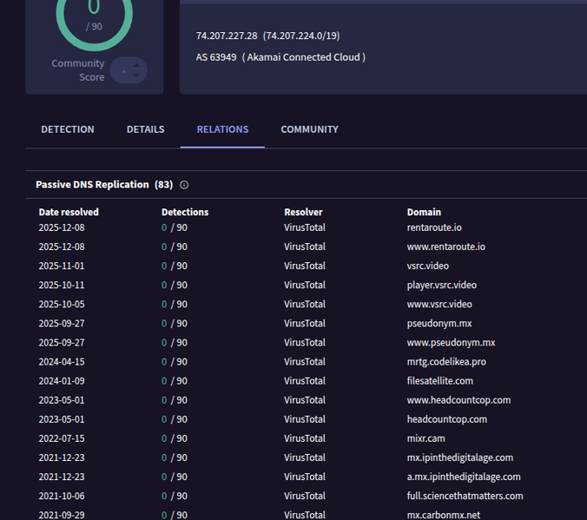Open the mx.ipinthedigitalage.com domain link

pos(460,457)
